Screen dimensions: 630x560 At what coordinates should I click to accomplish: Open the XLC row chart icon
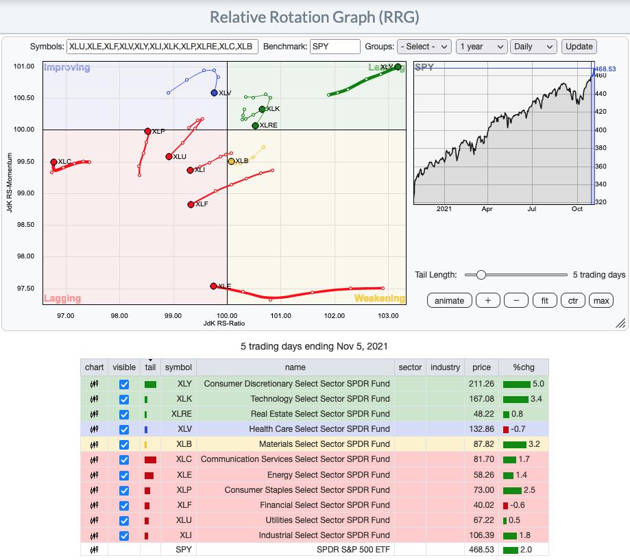coord(94,459)
